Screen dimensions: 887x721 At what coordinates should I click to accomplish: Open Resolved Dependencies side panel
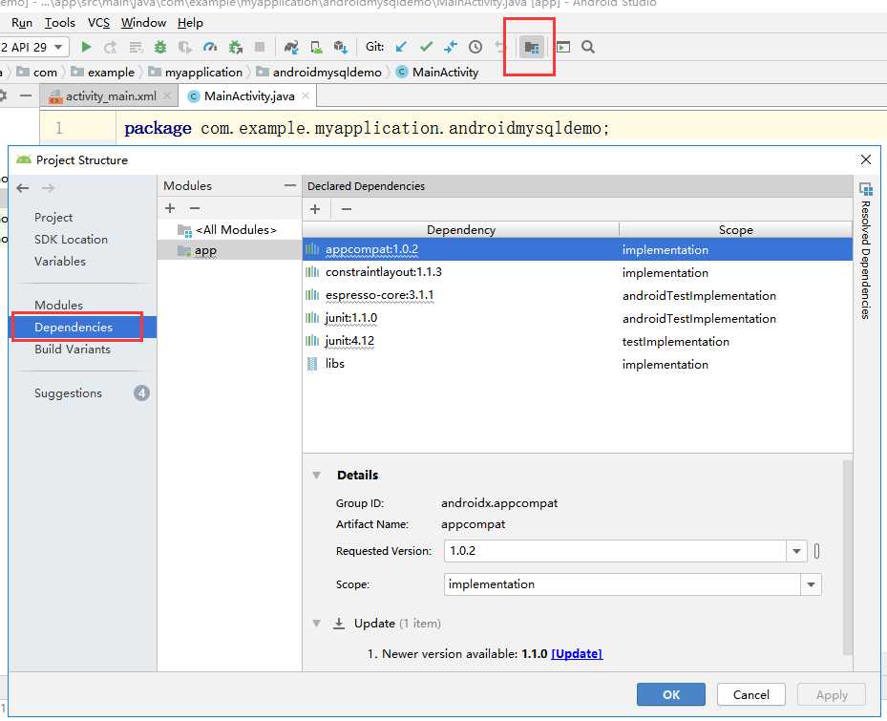pyautogui.click(x=865, y=251)
